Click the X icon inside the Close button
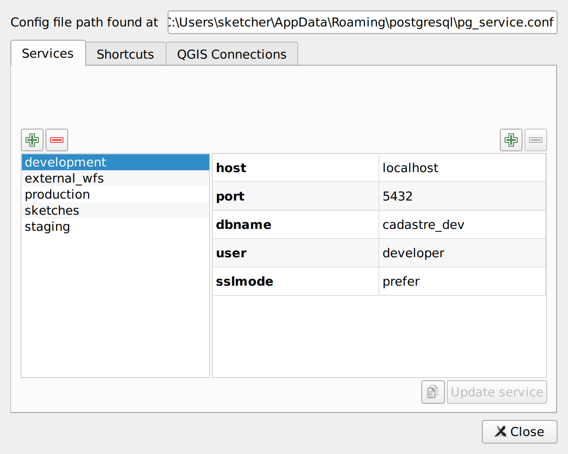 tap(500, 431)
